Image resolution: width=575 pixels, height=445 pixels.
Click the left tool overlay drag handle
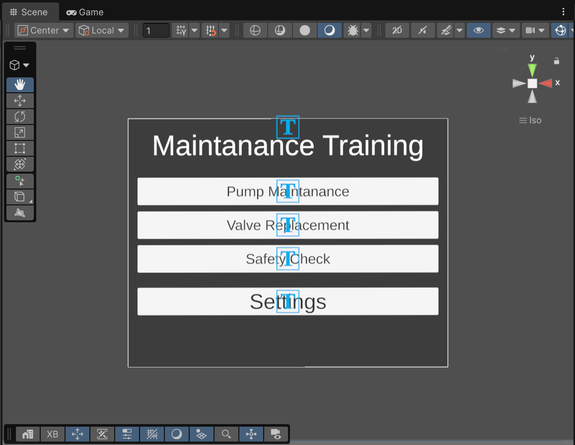(x=20, y=48)
